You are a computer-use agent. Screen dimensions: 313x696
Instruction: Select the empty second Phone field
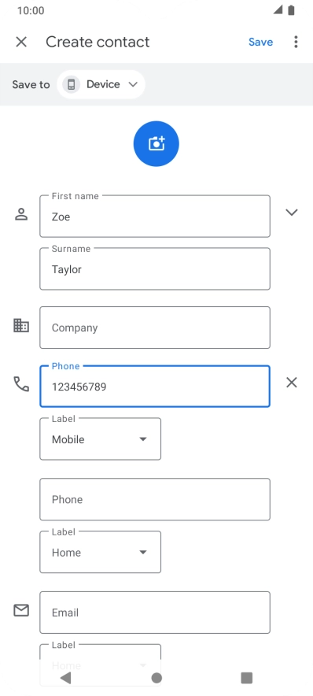155,499
